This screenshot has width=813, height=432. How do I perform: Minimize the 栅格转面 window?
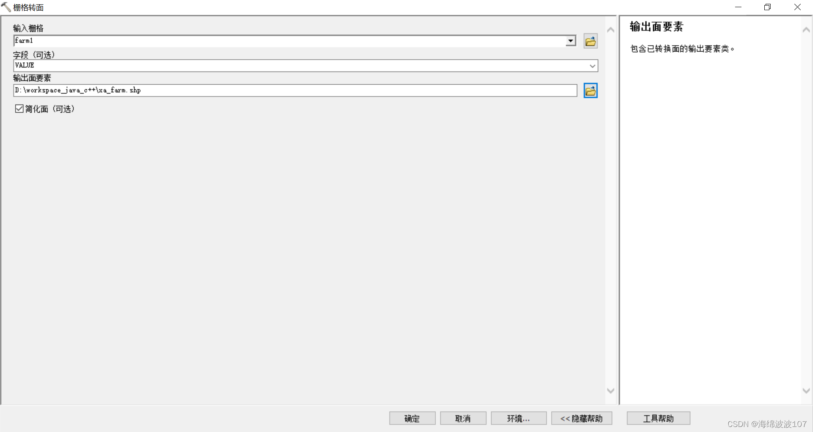tap(738, 7)
